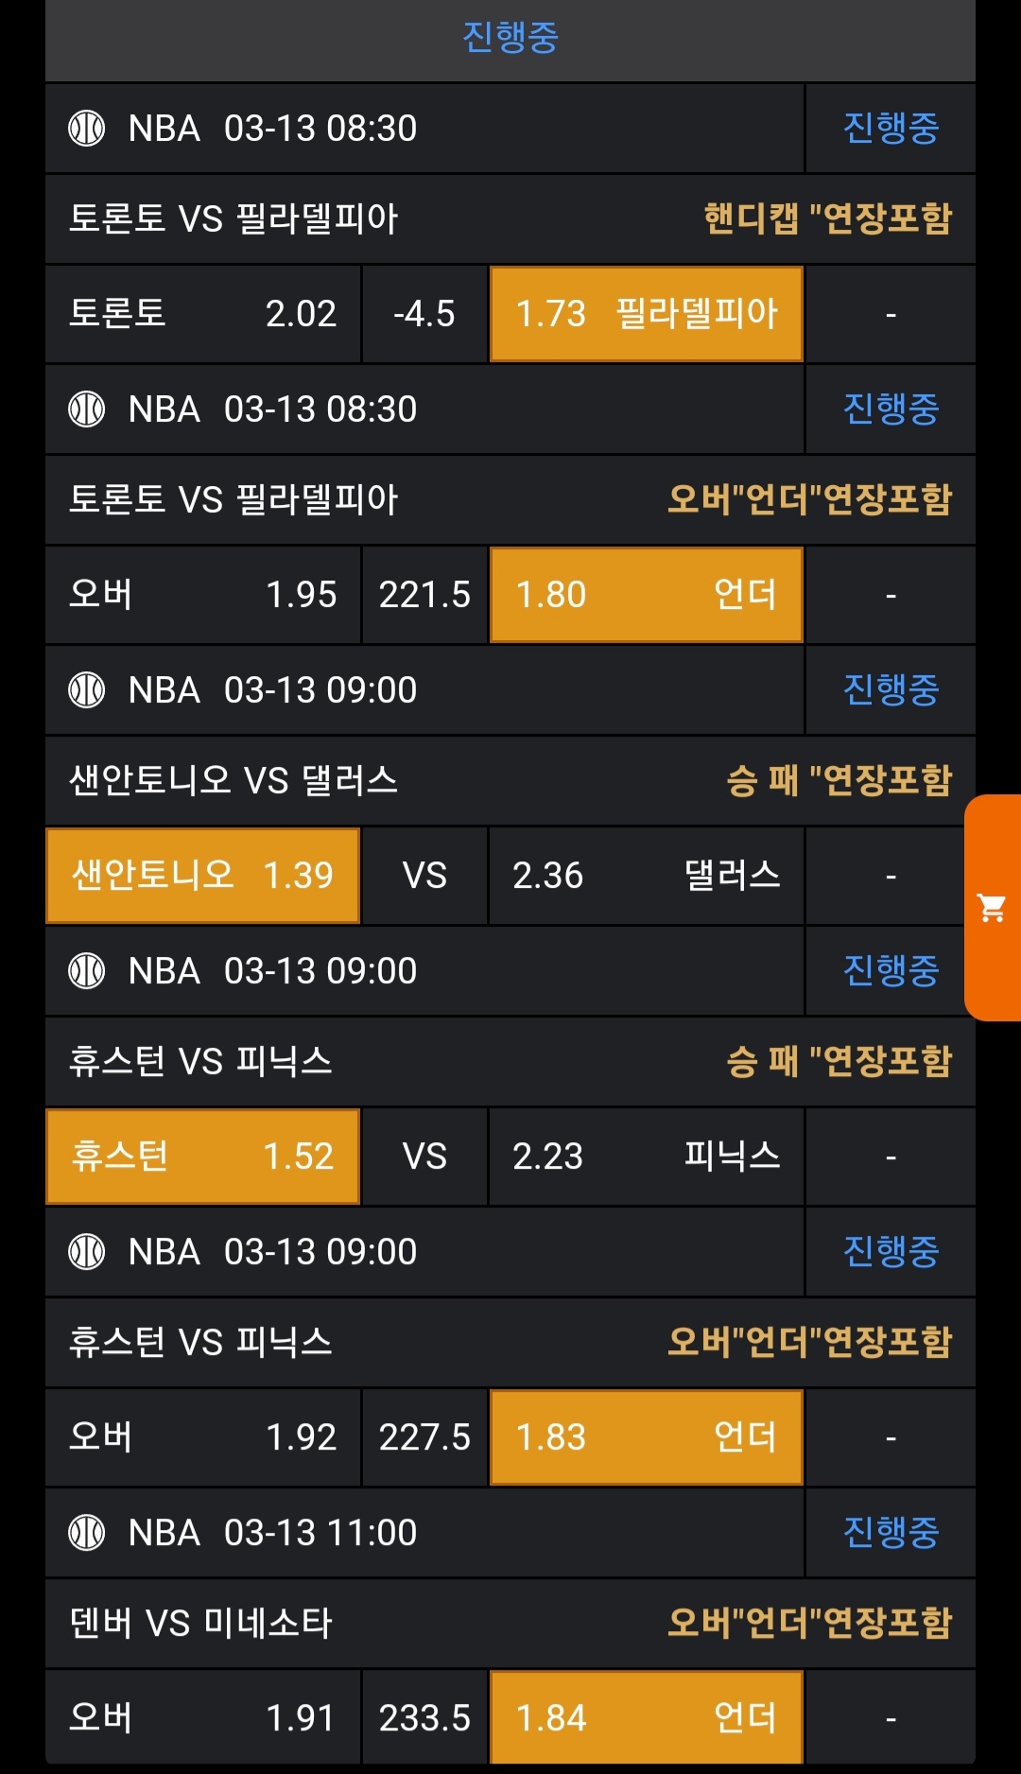This screenshot has width=1021, height=1774.
Task: Click basketball icon on San Antonio match
Action: pyautogui.click(x=87, y=690)
